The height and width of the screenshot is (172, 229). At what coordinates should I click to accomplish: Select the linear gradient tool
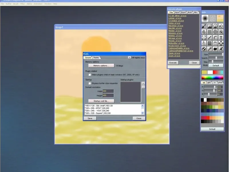[x=210, y=26]
